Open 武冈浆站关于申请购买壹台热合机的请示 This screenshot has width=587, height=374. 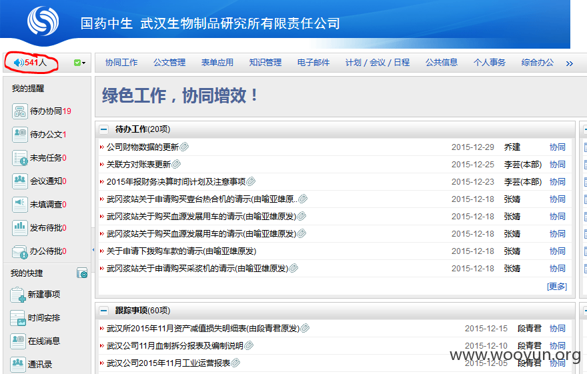point(202,199)
